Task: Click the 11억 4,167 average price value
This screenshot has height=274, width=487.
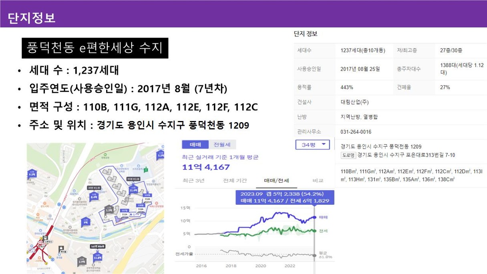Action: click(x=206, y=167)
